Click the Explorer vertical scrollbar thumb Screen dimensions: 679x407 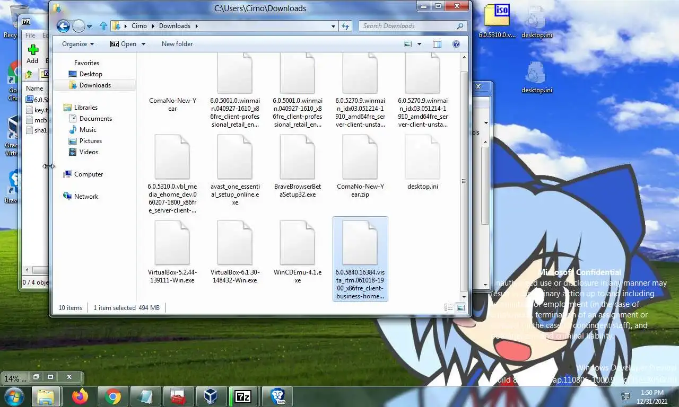(464, 181)
